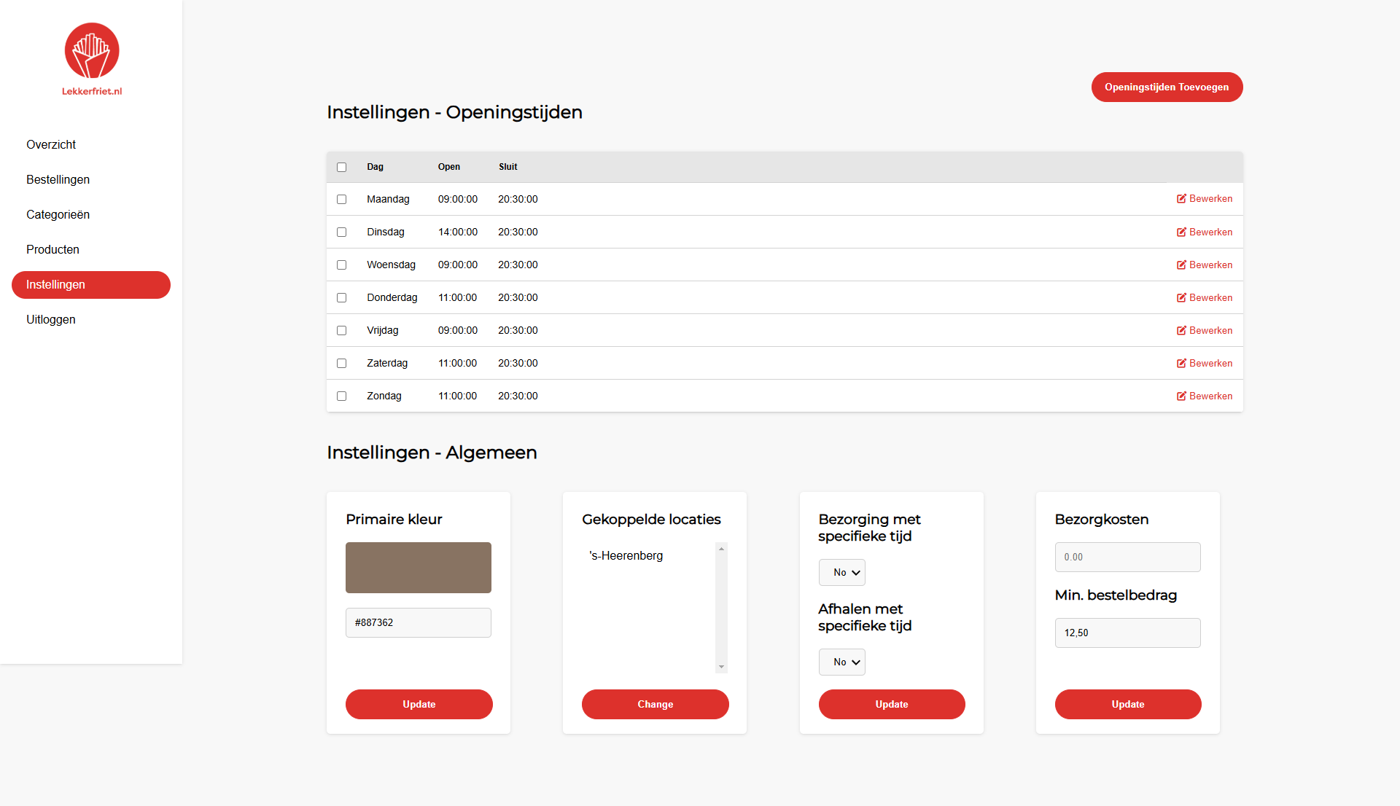
Task: Check the Maandag row checkbox
Action: point(341,199)
